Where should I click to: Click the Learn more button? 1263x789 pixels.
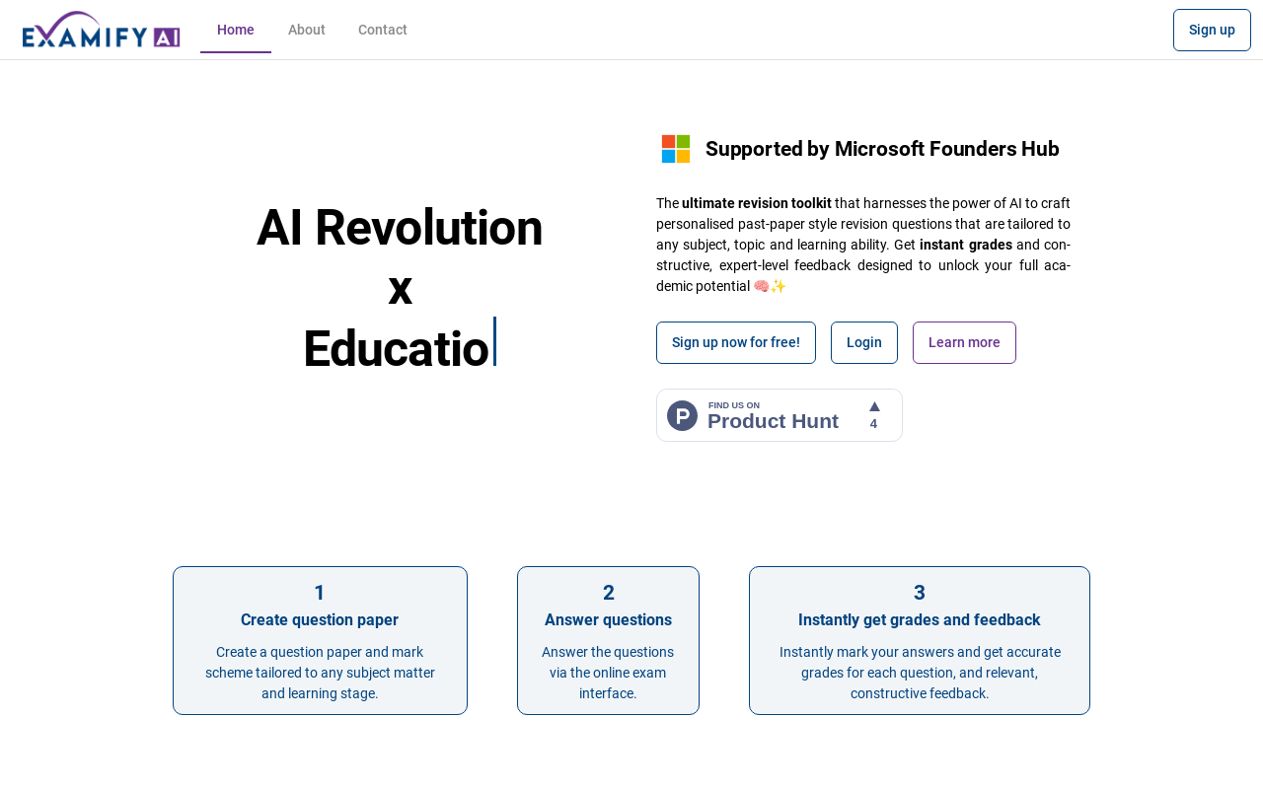pos(964,342)
